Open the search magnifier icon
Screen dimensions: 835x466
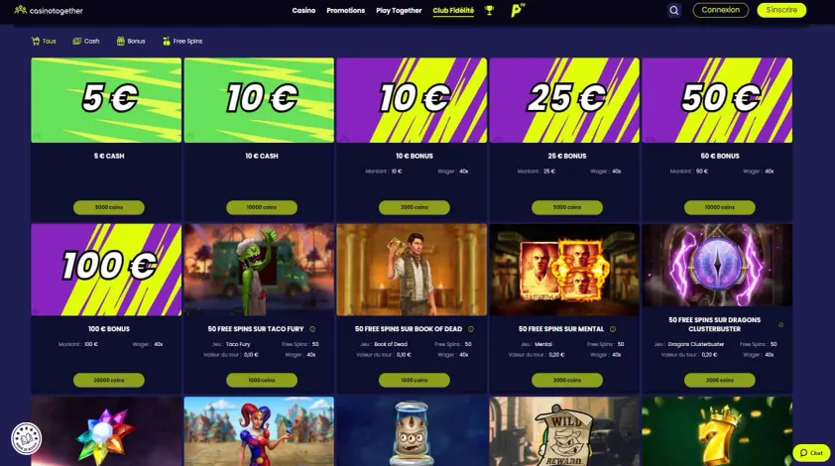[x=674, y=10]
